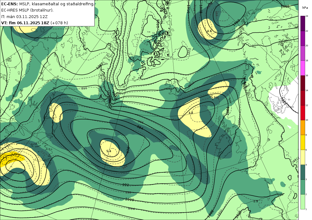Viewport: 312px width, 220px height.
Task: Pick the orange 8–10 hPa legend swatch
Action: (x=303, y=127)
